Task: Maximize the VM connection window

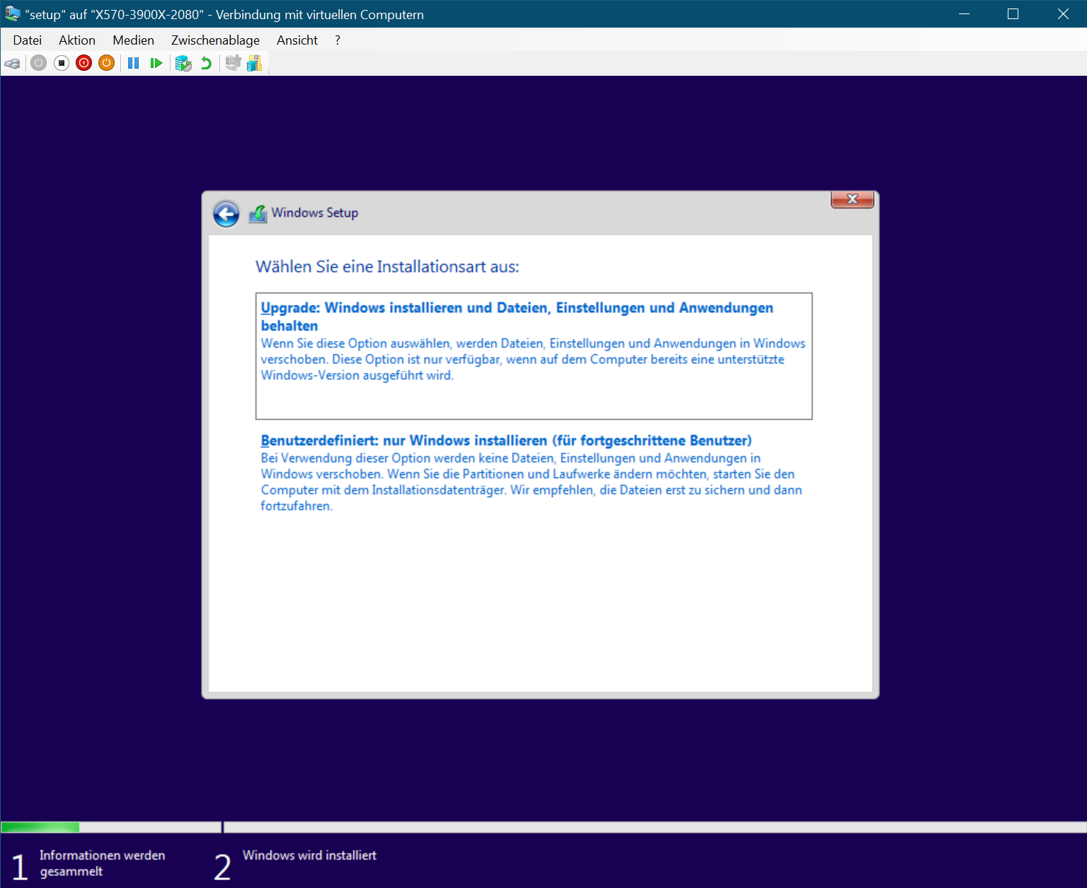Action: click(x=1013, y=13)
